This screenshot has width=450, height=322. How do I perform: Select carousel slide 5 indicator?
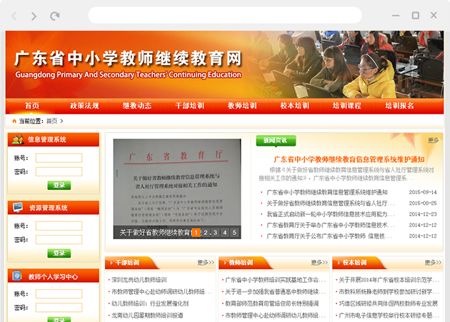(x=234, y=232)
